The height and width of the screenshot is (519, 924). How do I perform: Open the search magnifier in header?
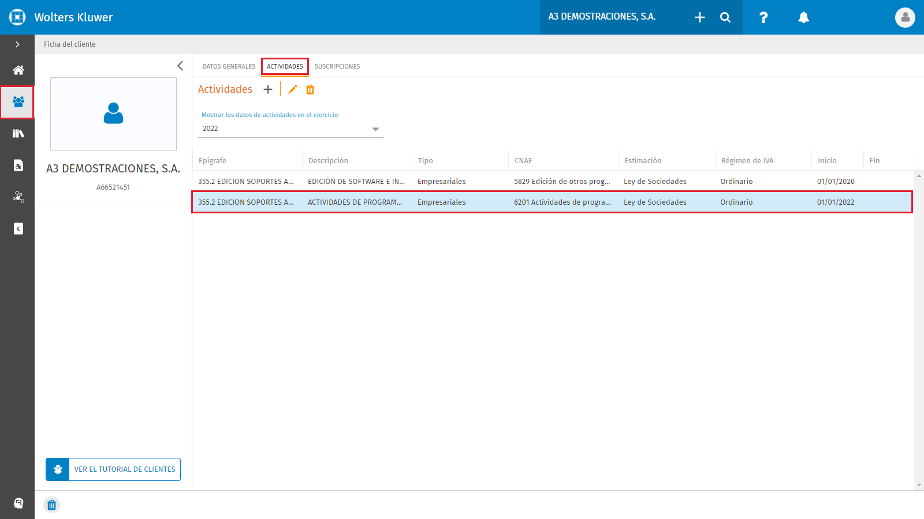(725, 17)
